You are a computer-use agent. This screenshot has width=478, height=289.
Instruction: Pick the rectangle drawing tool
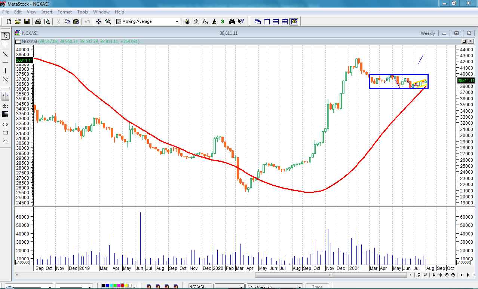tap(5, 133)
